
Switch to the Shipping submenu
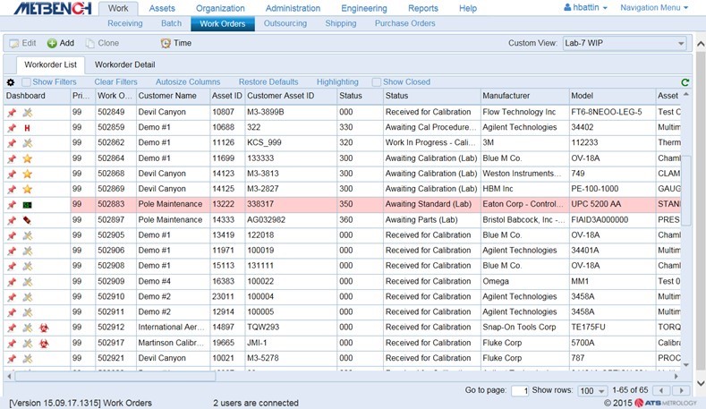tap(340, 23)
